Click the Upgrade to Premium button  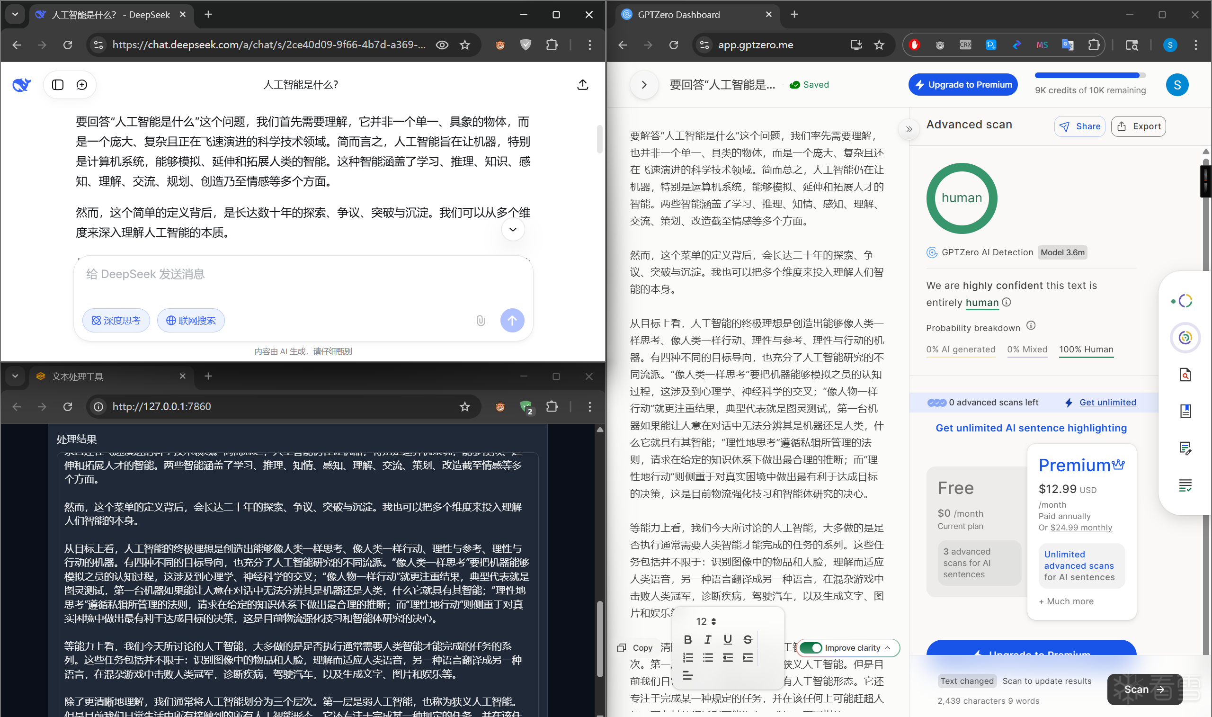[x=963, y=85]
